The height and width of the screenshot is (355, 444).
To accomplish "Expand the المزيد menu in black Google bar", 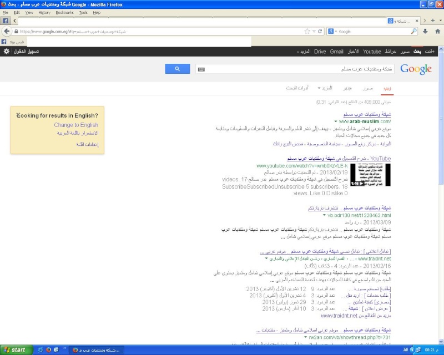I will [x=304, y=52].
